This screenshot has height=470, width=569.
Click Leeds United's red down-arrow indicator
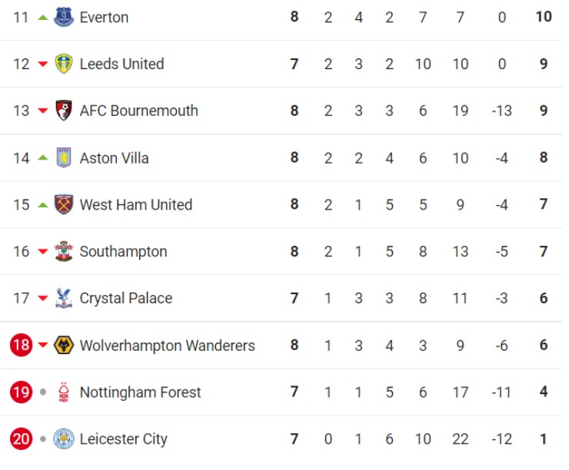[x=43, y=65]
